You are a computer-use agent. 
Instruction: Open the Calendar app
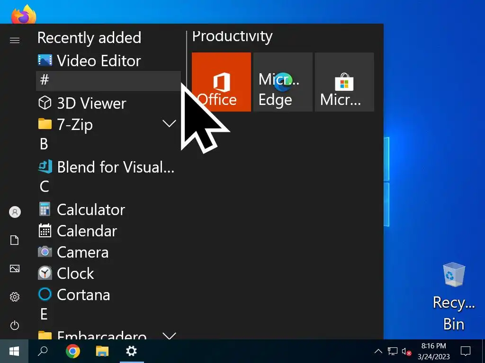tap(108, 231)
